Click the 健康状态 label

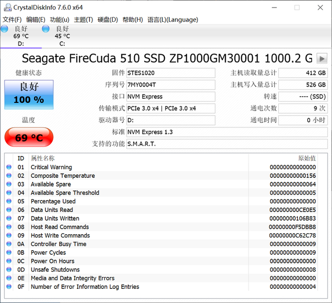(x=28, y=73)
